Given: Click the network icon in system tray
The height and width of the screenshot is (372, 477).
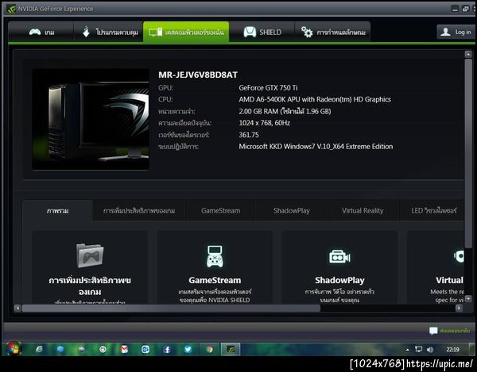Looking at the screenshot, I should point(419,350).
